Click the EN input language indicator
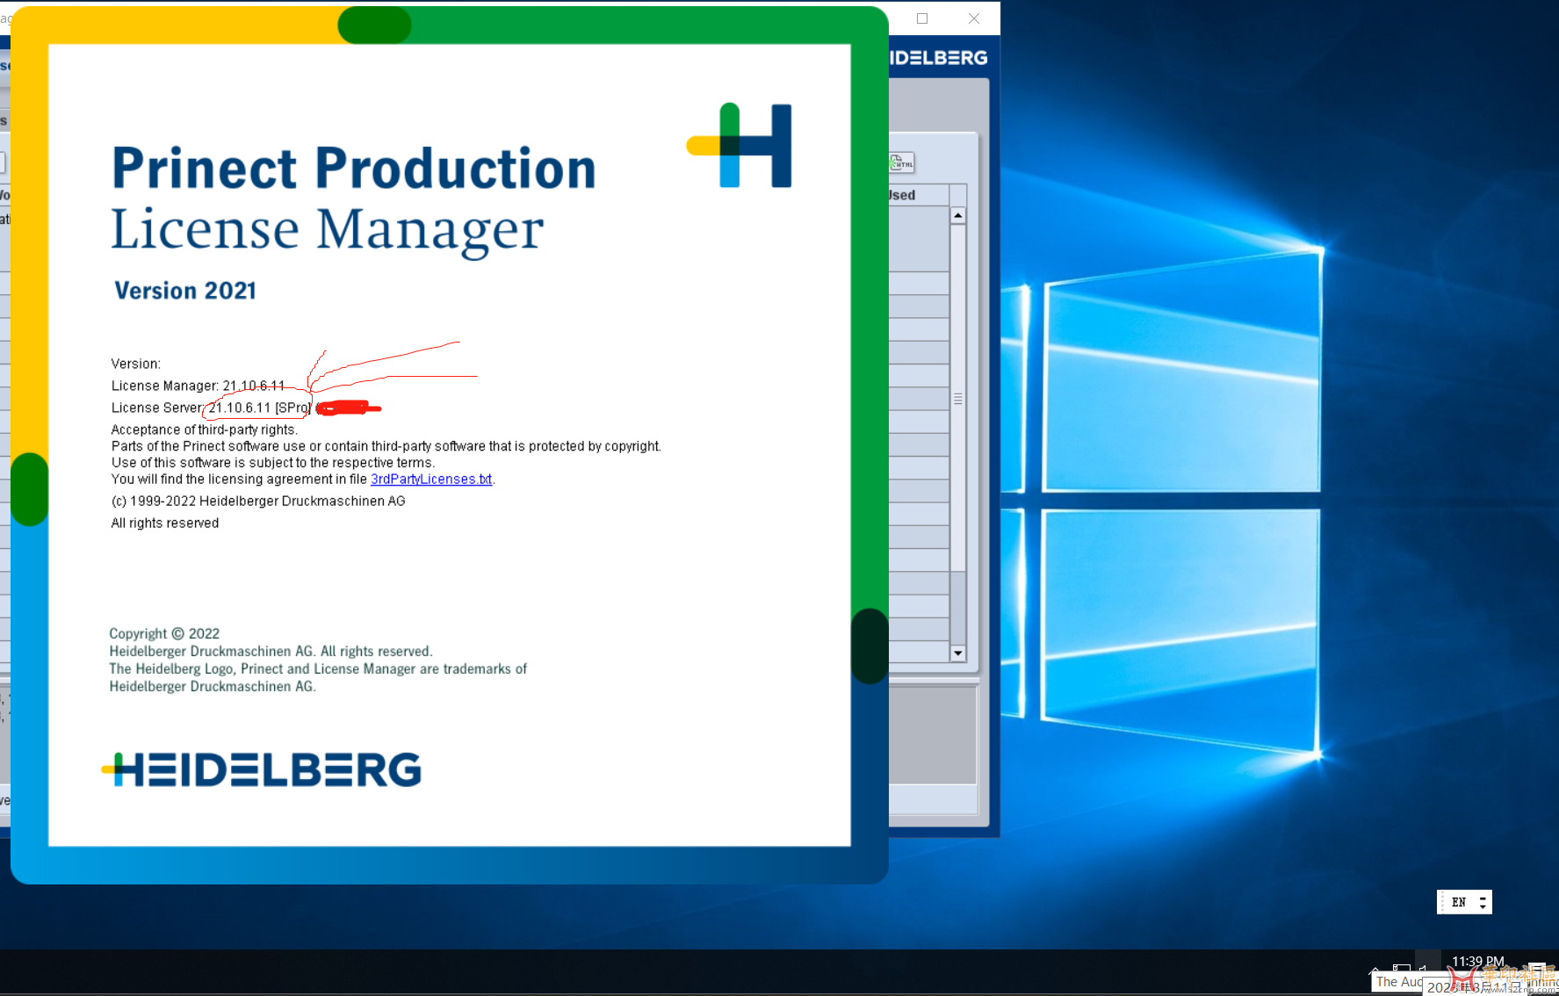This screenshot has width=1559, height=996. coord(1459,902)
